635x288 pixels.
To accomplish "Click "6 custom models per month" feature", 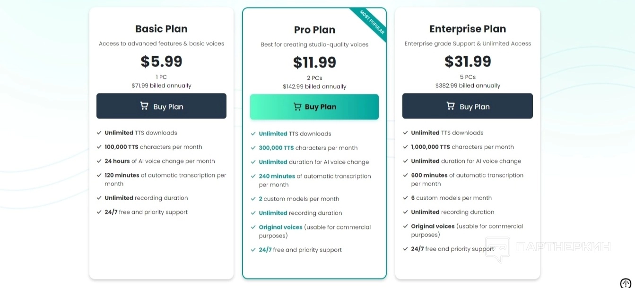I will coord(451,198).
